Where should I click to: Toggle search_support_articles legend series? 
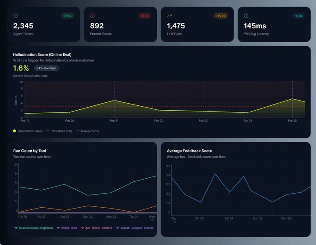coord(135,228)
